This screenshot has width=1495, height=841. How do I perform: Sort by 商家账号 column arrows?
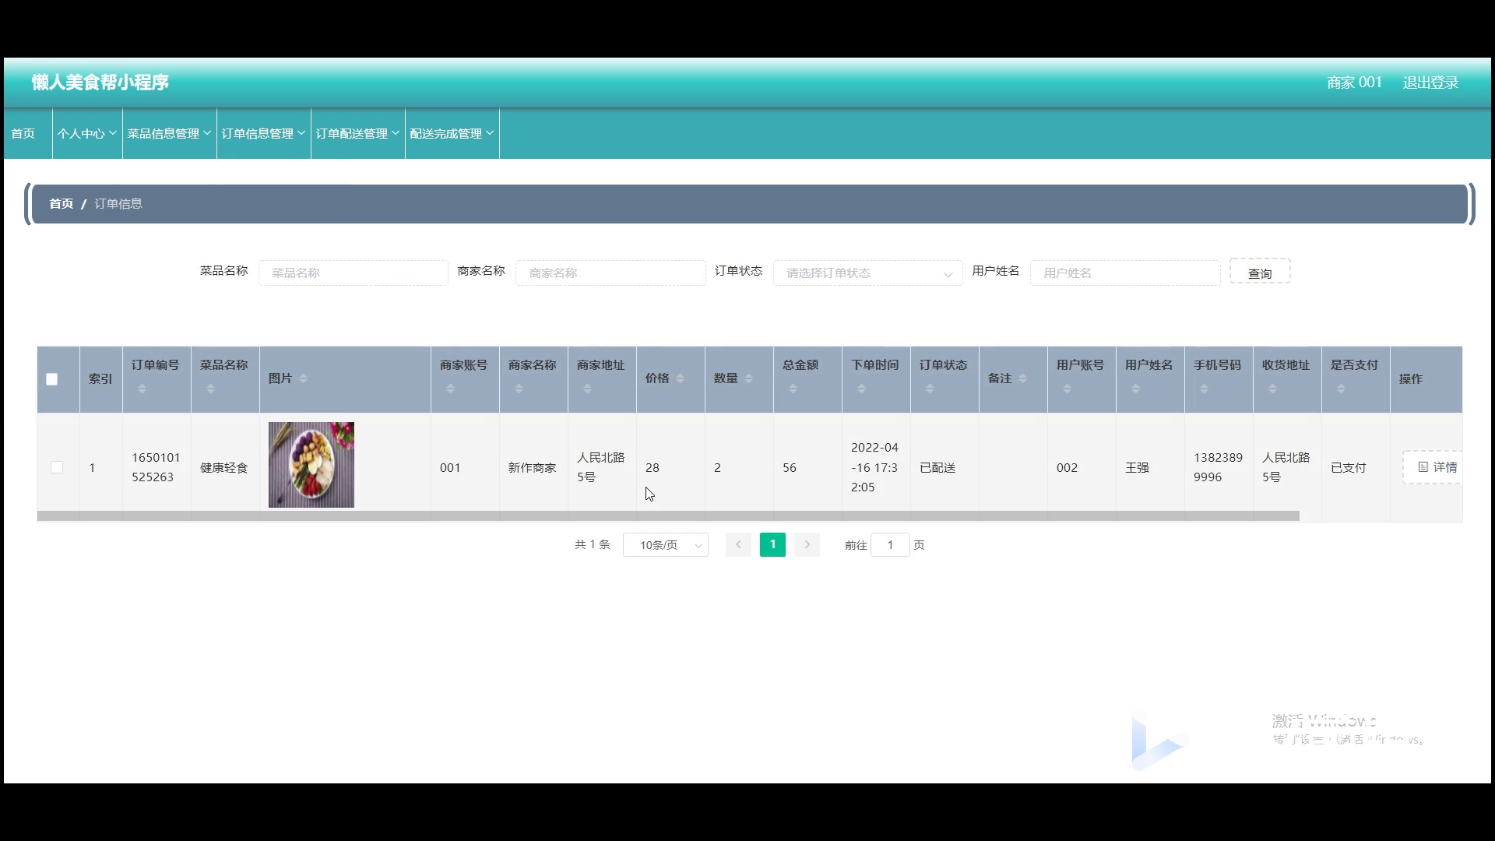pos(450,389)
